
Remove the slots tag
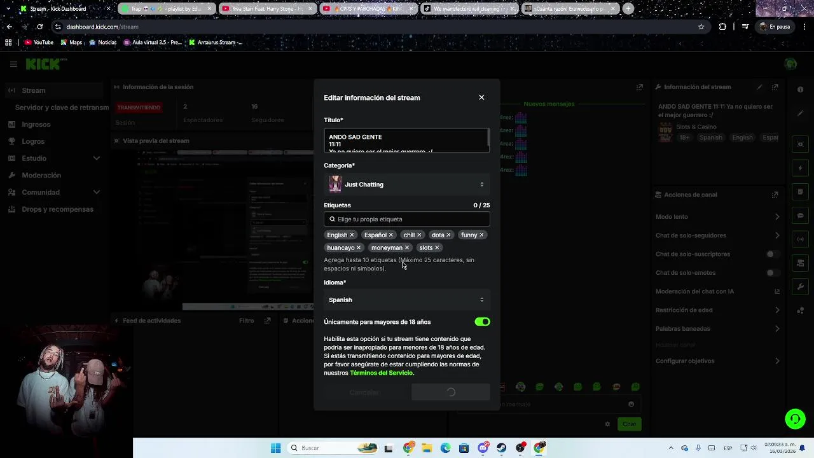[x=437, y=248]
